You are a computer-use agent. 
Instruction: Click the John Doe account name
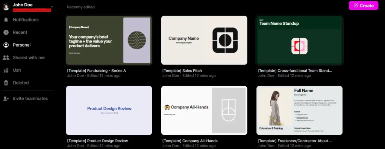(x=23, y=5)
